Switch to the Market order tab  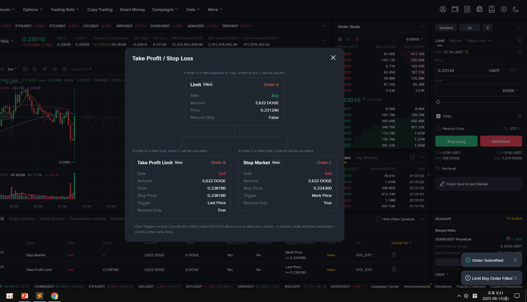click(455, 41)
